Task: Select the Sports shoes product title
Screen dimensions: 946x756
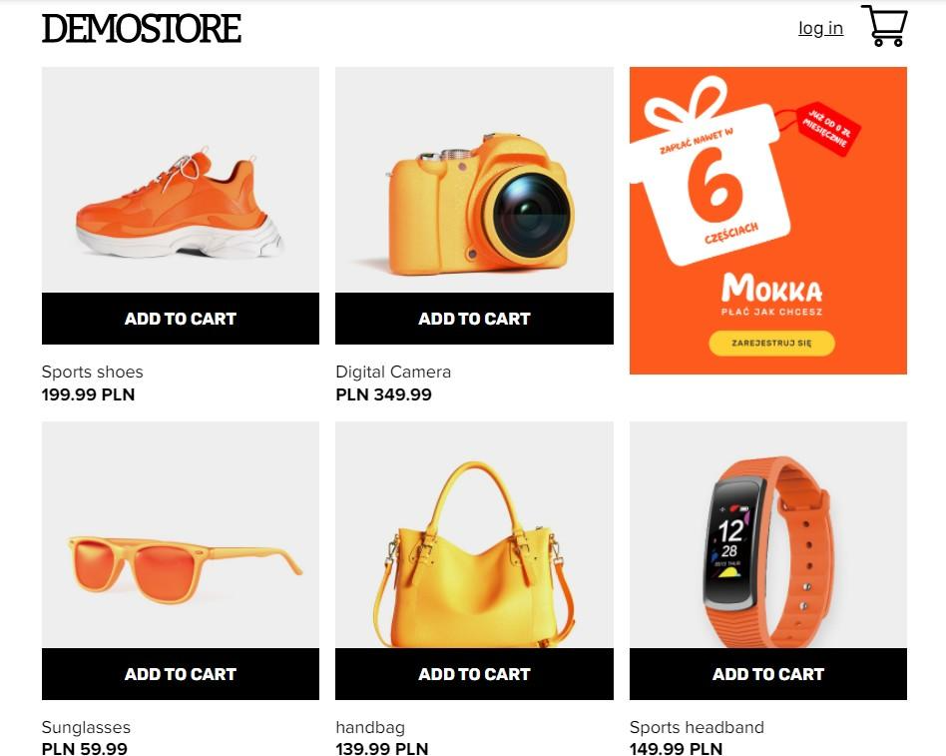Action: (93, 372)
